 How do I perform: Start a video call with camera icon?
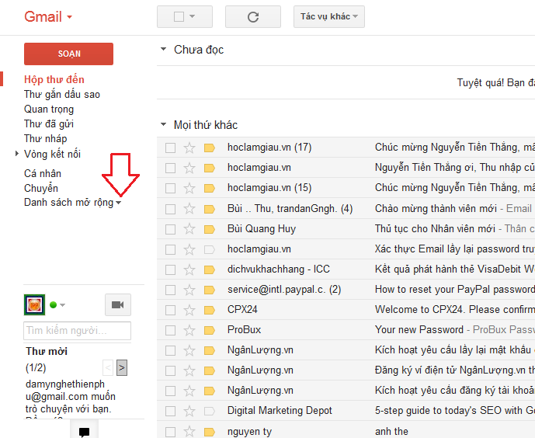pyautogui.click(x=118, y=304)
